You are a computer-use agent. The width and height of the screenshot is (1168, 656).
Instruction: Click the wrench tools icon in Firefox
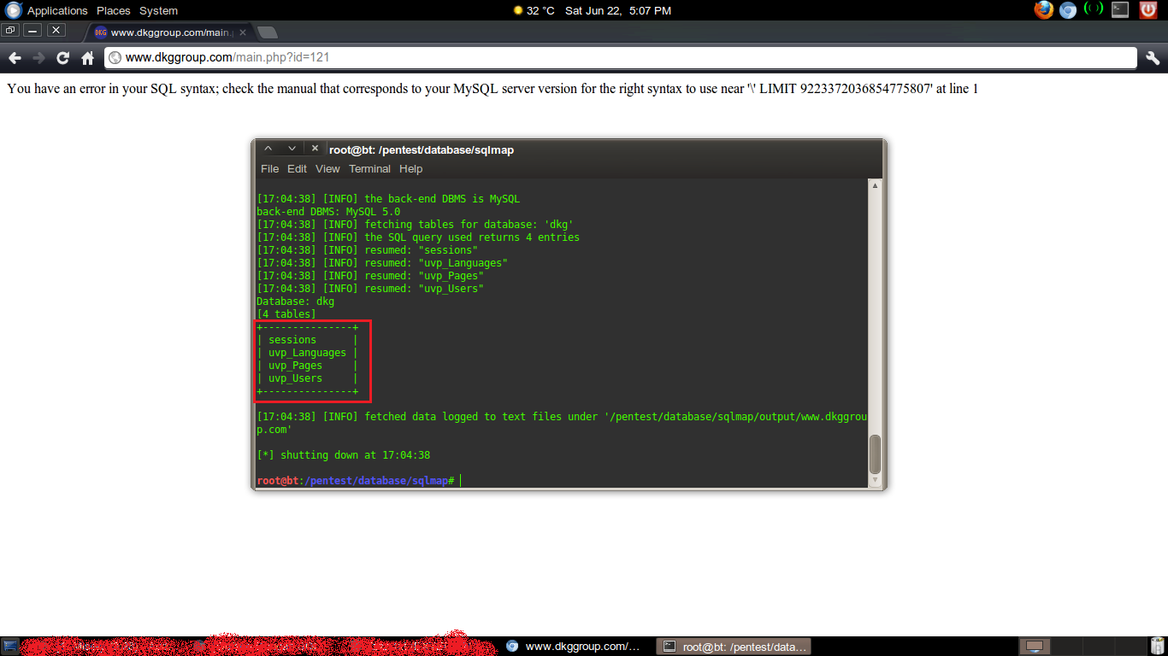[x=1152, y=57]
